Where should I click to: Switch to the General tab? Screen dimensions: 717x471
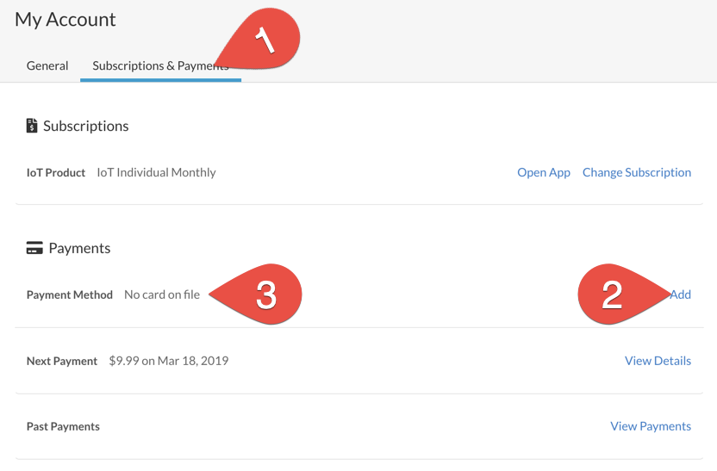[x=47, y=65]
